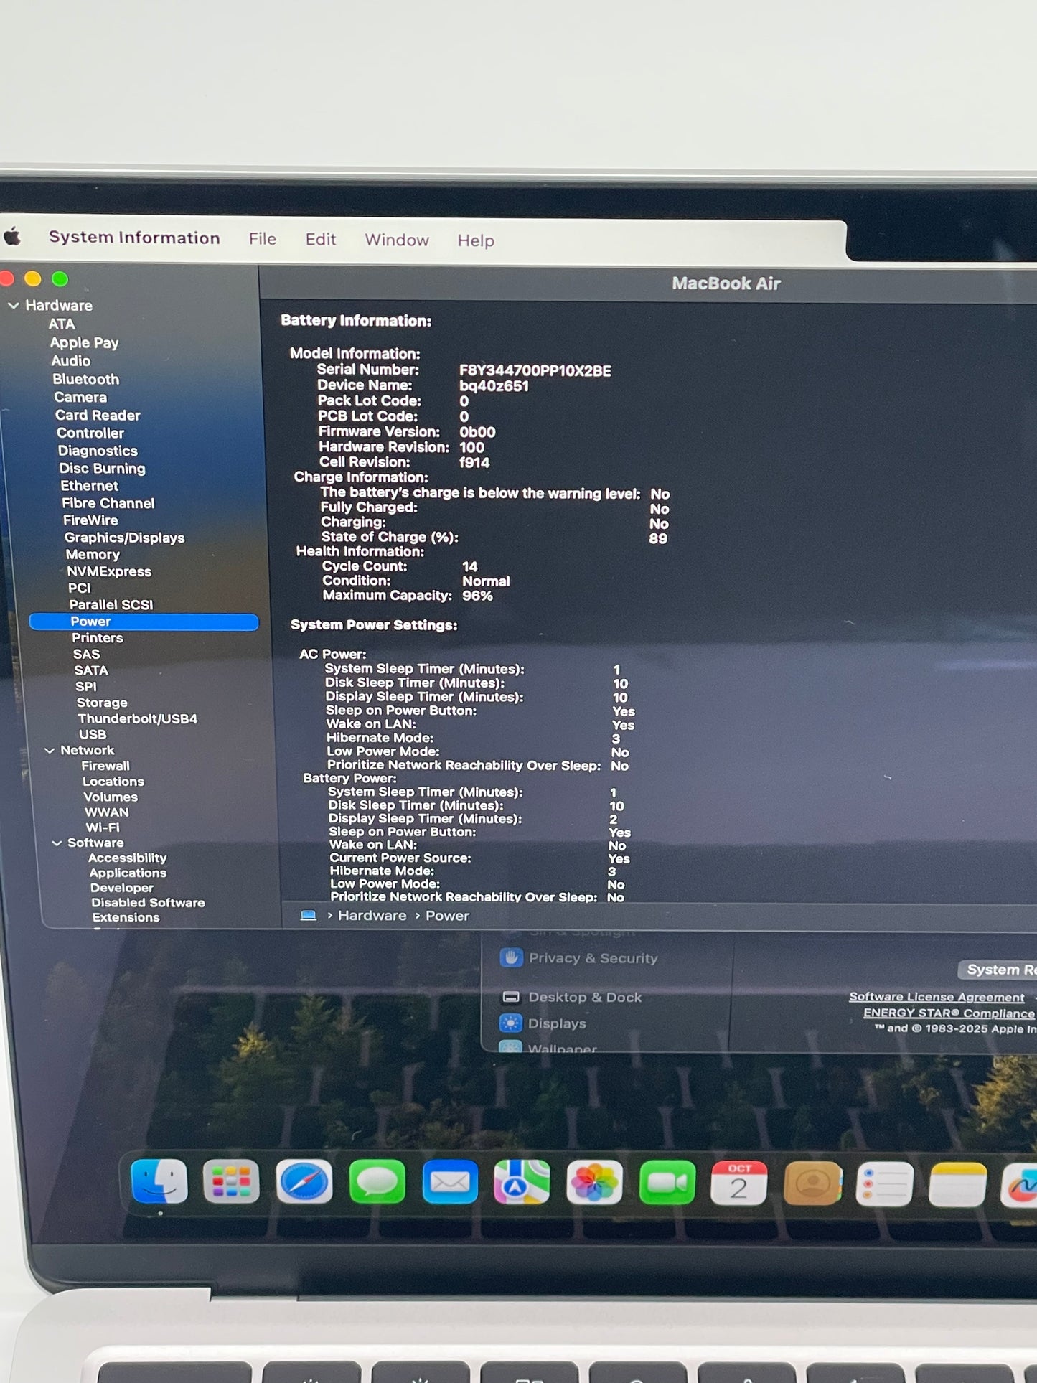Click the laptop icon in path bar

309,915
